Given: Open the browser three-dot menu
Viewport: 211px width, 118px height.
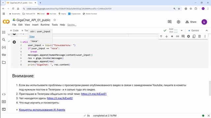Looking at the screenshot, I should [x=208, y=9].
